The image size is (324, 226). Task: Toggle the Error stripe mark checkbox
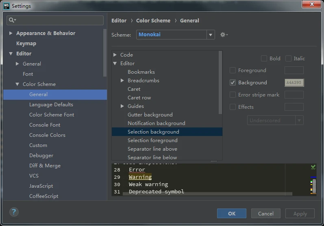pyautogui.click(x=233, y=95)
